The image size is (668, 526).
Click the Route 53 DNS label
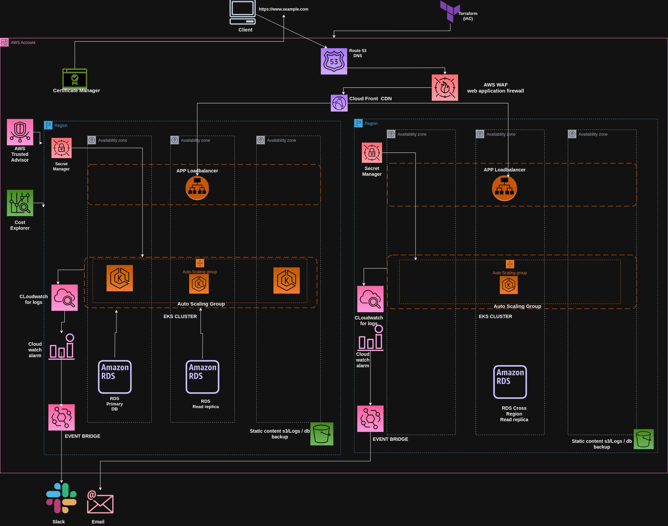358,53
